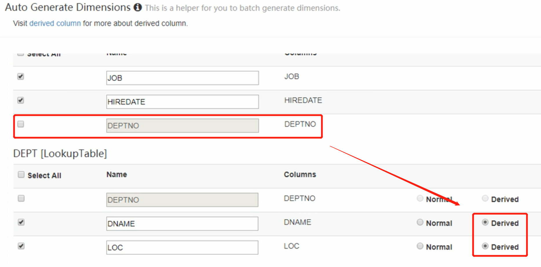This screenshot has width=541, height=267.
Task: Edit the LOC name field
Action: [182, 248]
